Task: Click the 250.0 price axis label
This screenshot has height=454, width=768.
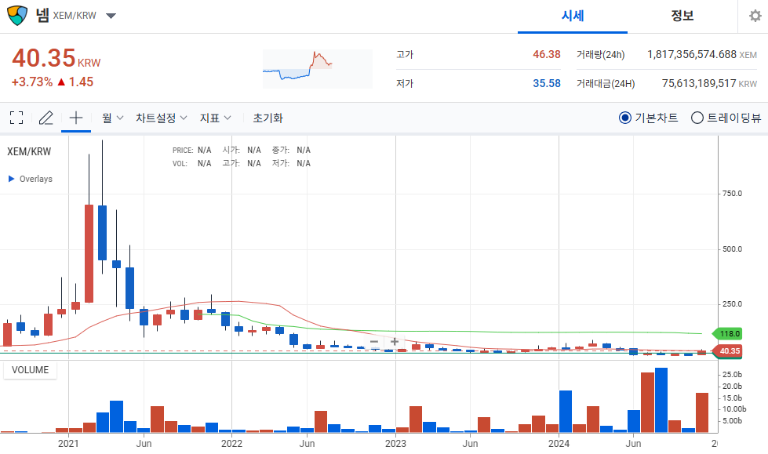Action: pyautogui.click(x=732, y=304)
